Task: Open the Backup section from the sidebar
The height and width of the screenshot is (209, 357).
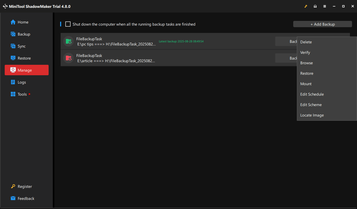Action: (13, 34)
